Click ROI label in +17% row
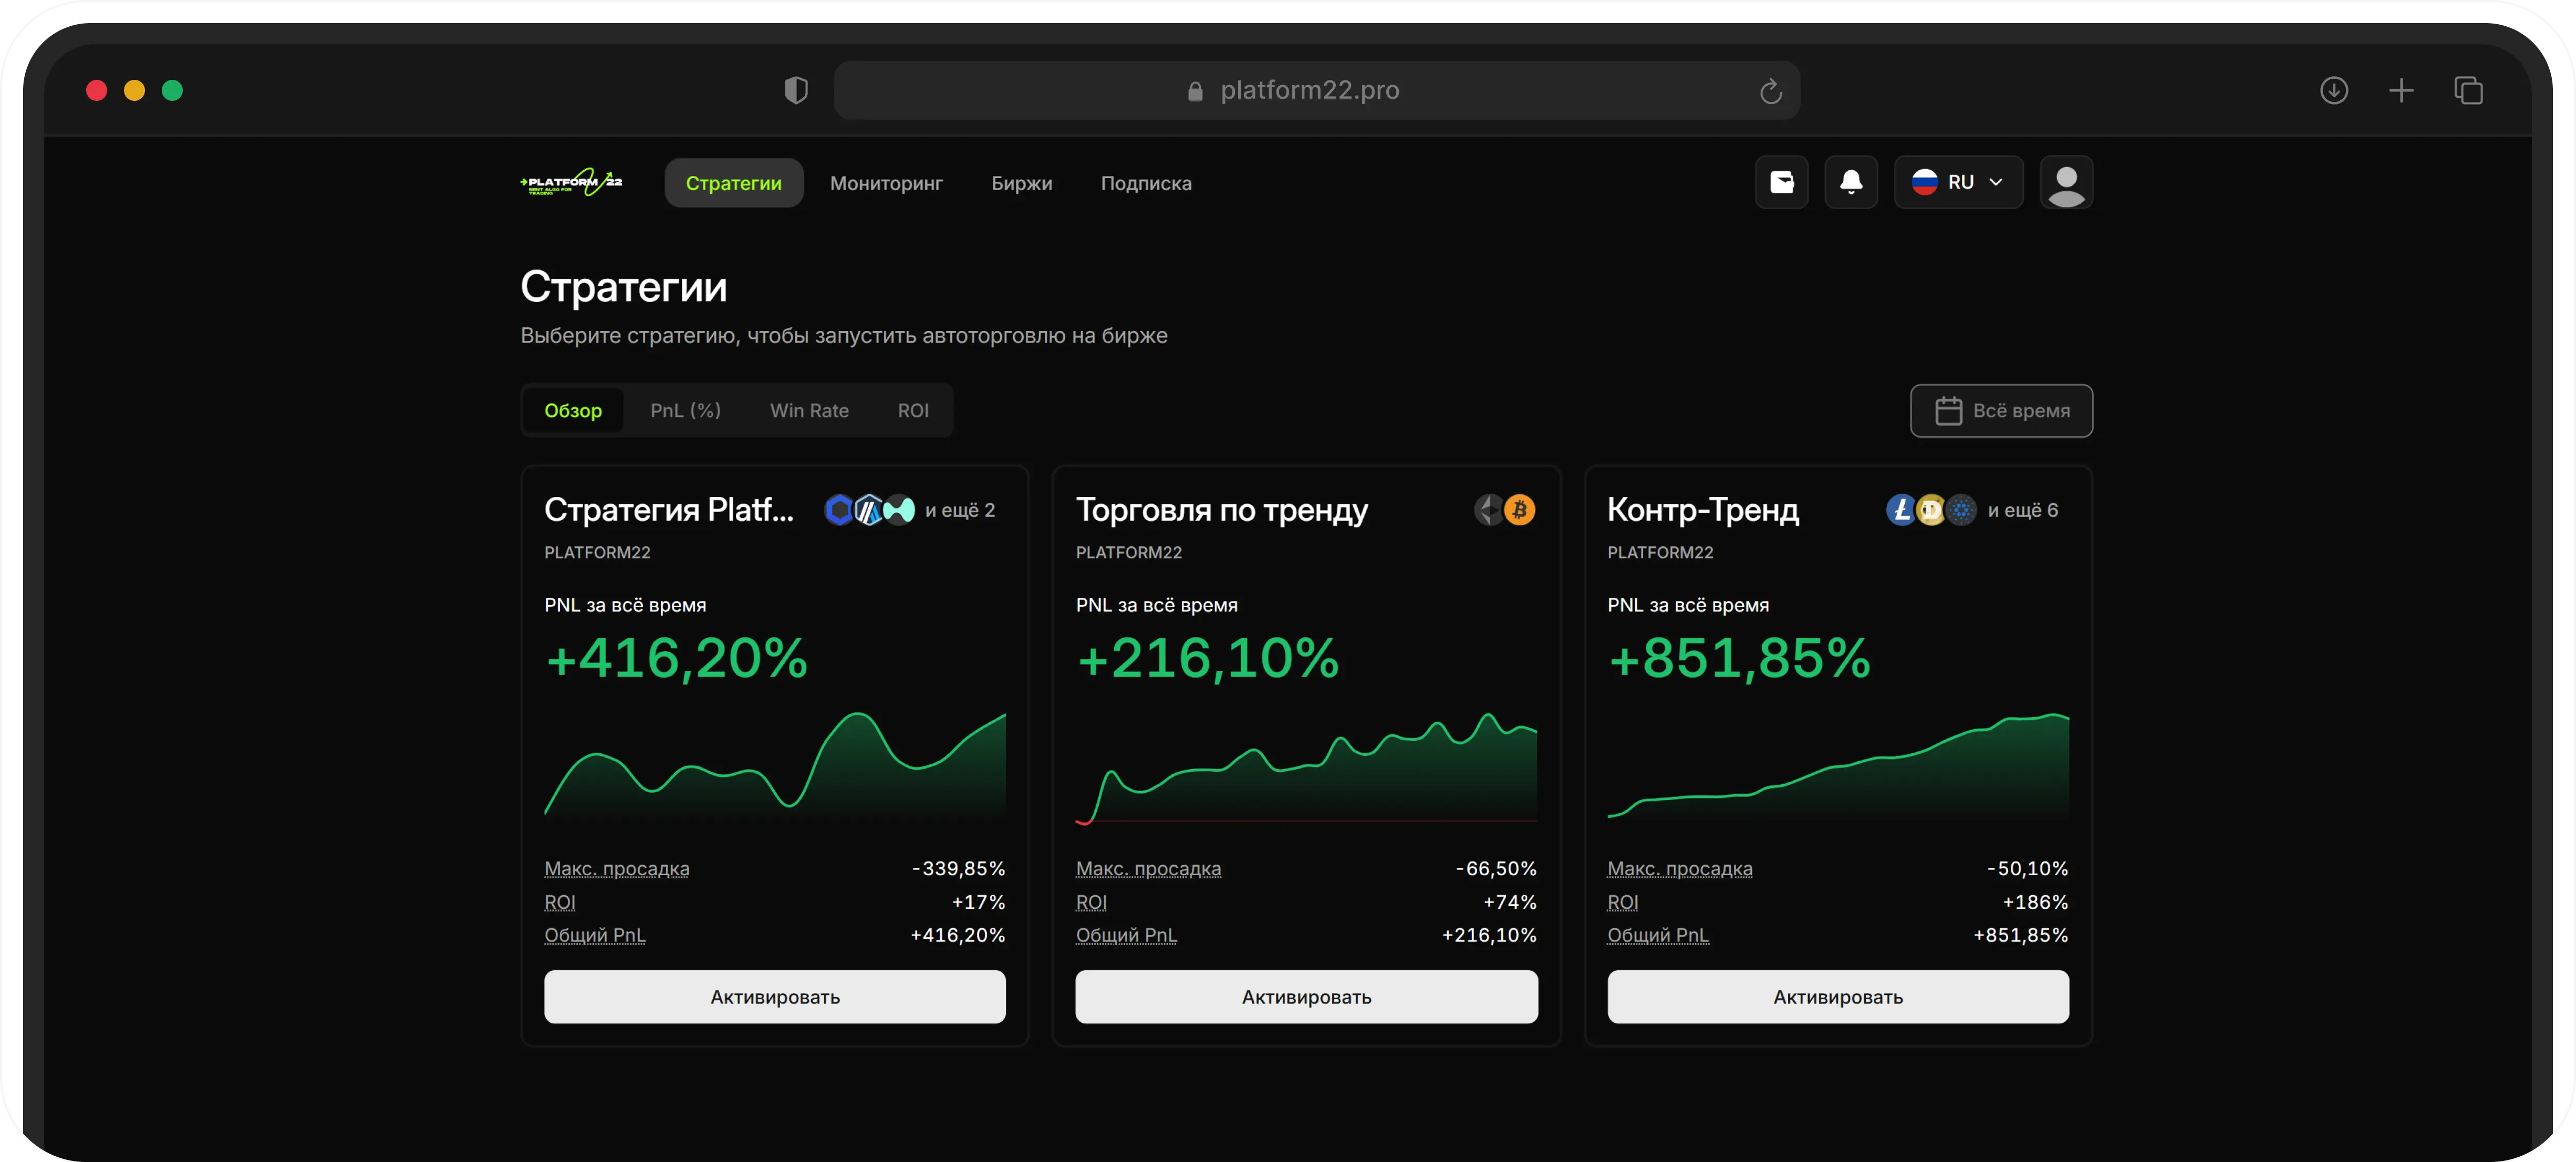Screen dimensions: 2576x1162 coord(559,902)
